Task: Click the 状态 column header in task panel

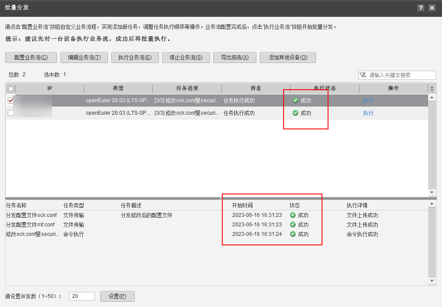Action: (x=294, y=205)
